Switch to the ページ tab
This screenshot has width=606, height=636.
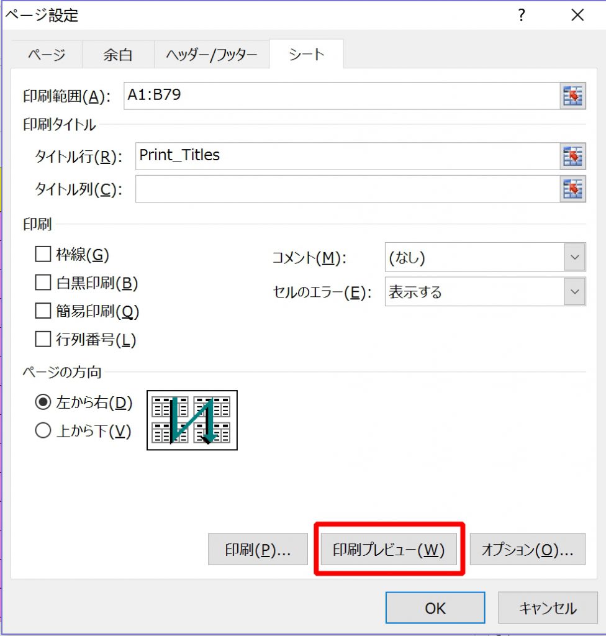point(47,55)
